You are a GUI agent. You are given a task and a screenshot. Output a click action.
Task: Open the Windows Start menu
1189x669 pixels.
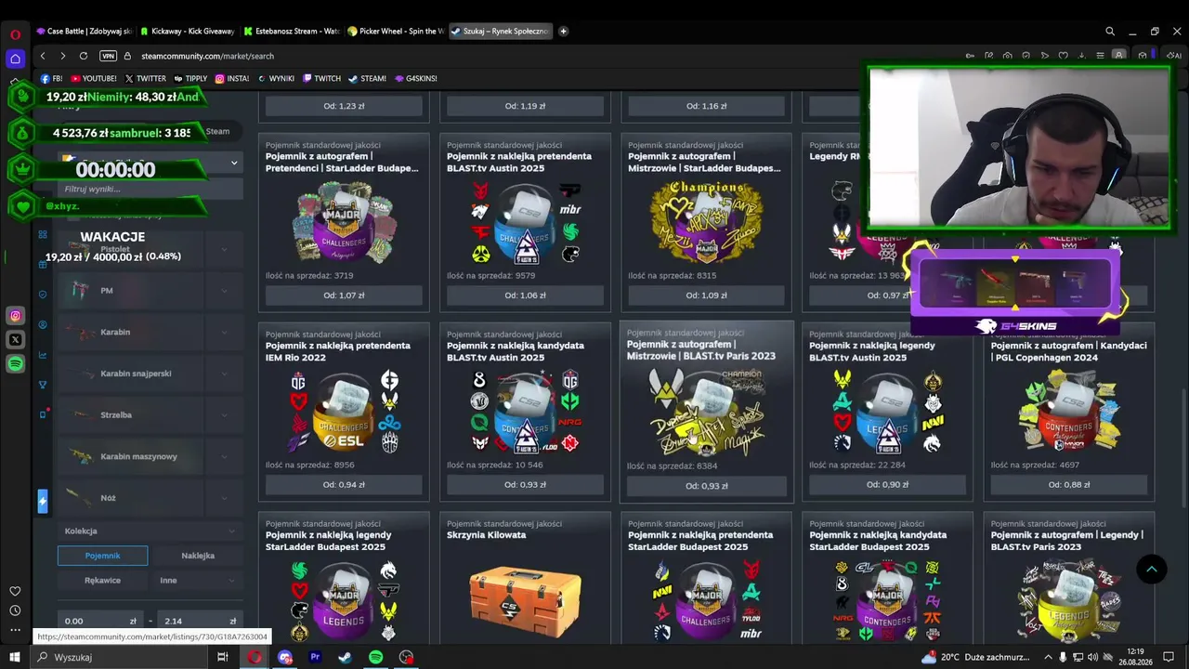(x=15, y=657)
